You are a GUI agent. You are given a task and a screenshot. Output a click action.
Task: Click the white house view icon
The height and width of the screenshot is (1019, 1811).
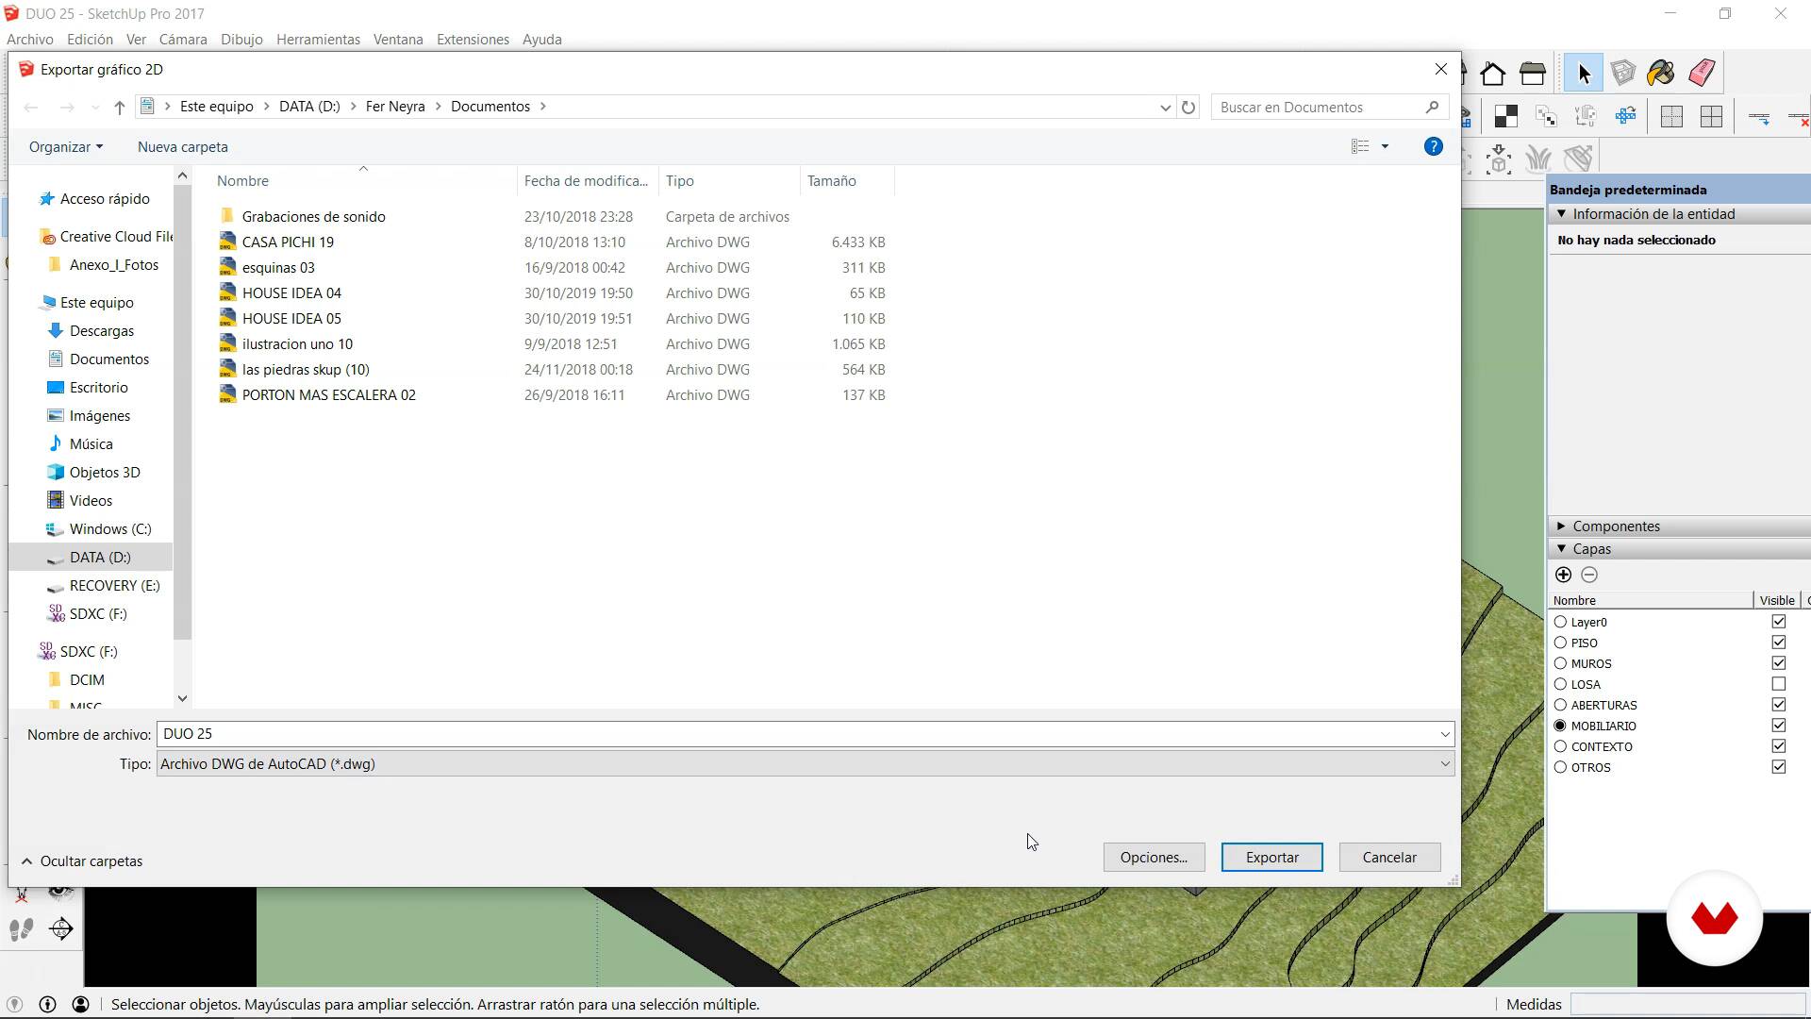coord(1492,74)
